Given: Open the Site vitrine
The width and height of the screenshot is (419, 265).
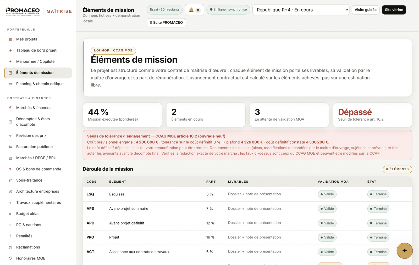Looking at the screenshot, I should [x=394, y=10].
